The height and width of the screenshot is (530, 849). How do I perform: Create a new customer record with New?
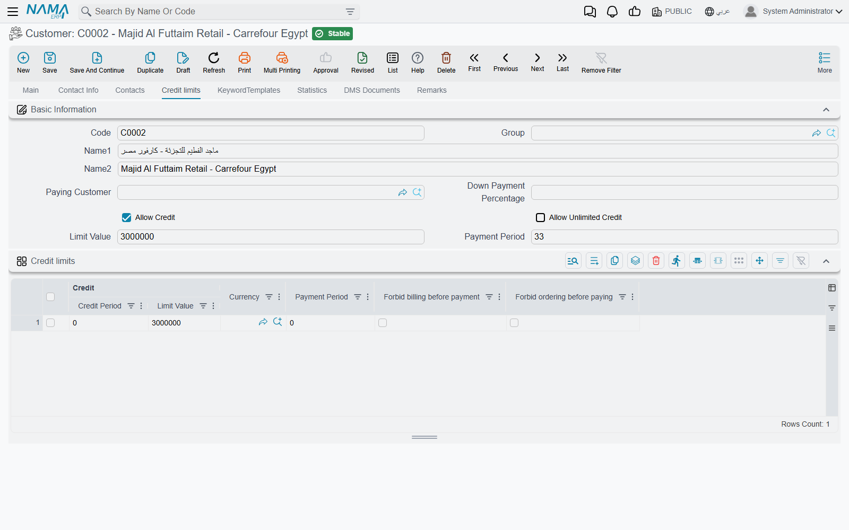tap(23, 63)
